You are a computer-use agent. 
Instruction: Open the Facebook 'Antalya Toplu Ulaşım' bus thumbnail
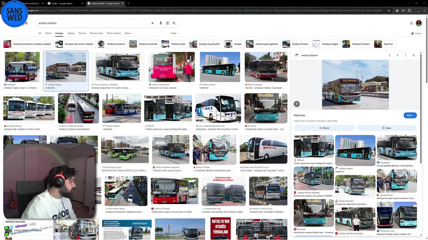[22, 67]
